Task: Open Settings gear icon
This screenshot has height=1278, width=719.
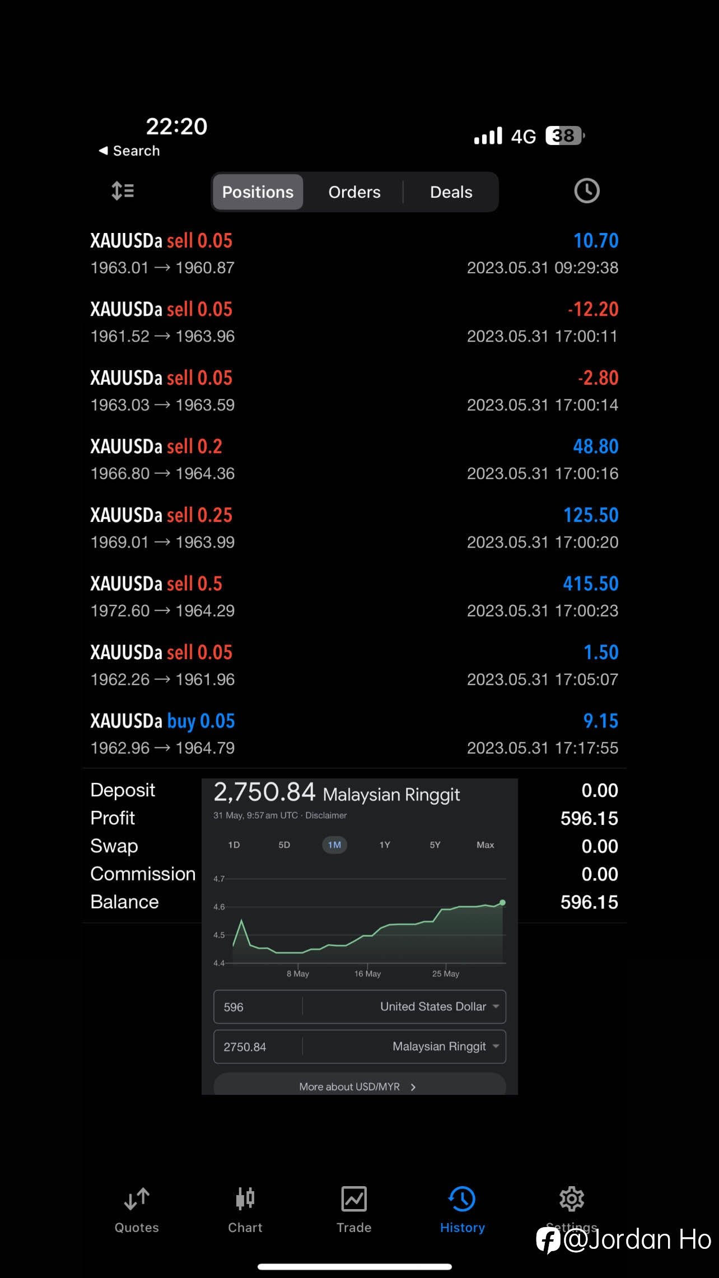Action: pyautogui.click(x=572, y=1199)
